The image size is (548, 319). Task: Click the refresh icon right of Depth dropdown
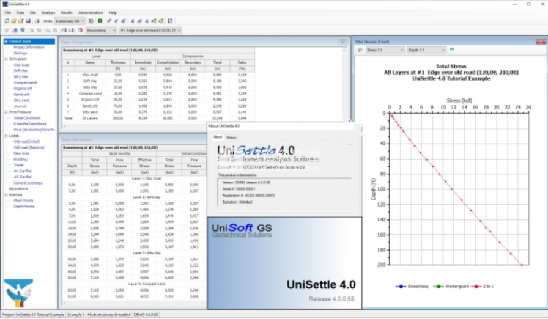(452, 50)
